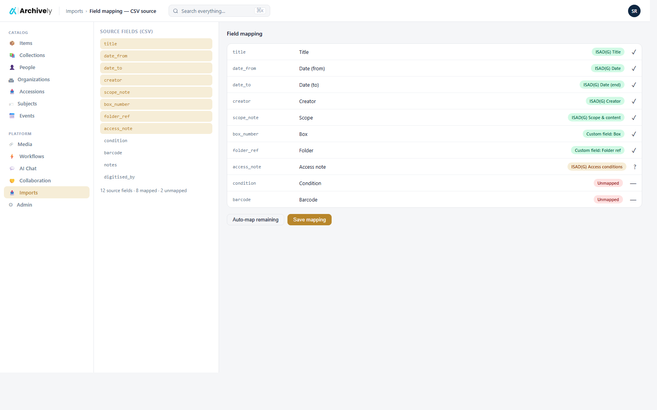Select the unmapped barcode source field
Viewport: 657px width, 410px height.
coord(156,153)
